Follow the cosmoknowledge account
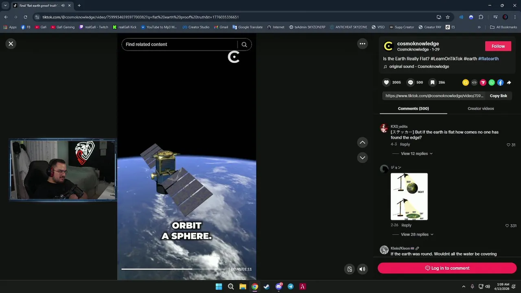This screenshot has height=293, width=521. click(498, 46)
